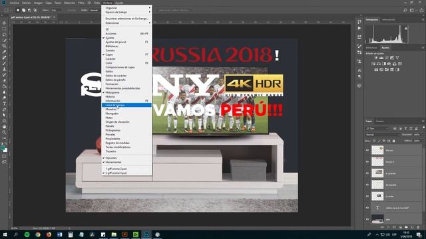
Task: Switch to the Ajustes panel tab
Action: pyautogui.click(x=385, y=48)
